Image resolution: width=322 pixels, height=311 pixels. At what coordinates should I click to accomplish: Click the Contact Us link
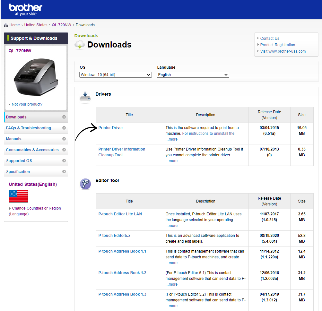pyautogui.click(x=270, y=39)
